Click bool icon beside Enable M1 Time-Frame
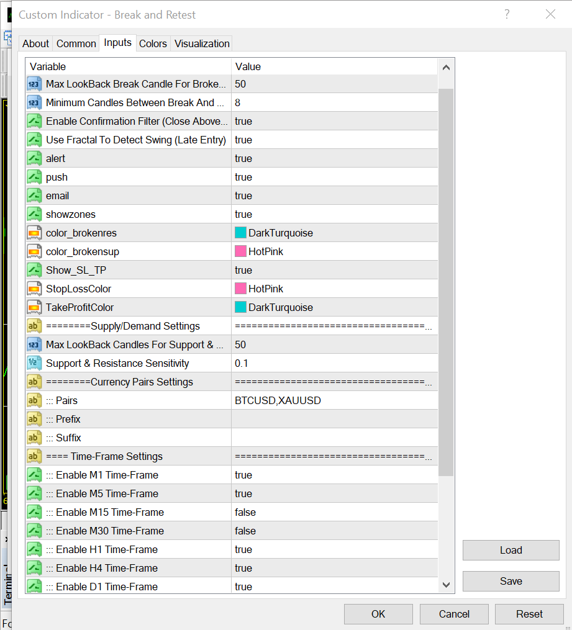 tap(34, 475)
